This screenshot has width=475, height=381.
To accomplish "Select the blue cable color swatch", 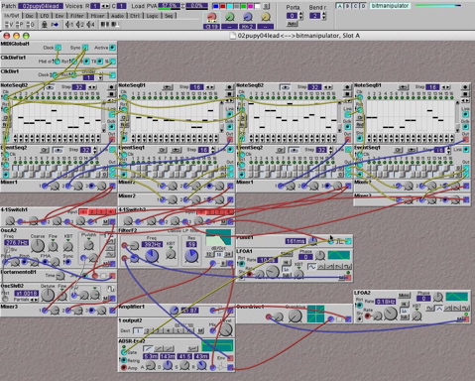I will coord(215,6).
